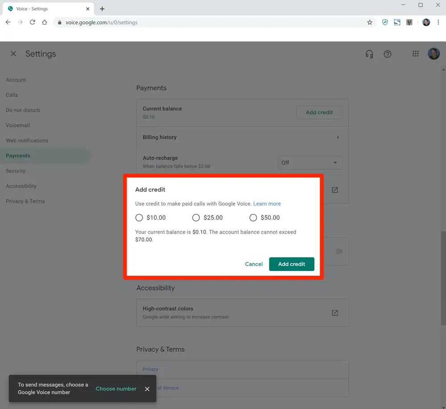Reload the page
446x409 pixels.
(33, 22)
